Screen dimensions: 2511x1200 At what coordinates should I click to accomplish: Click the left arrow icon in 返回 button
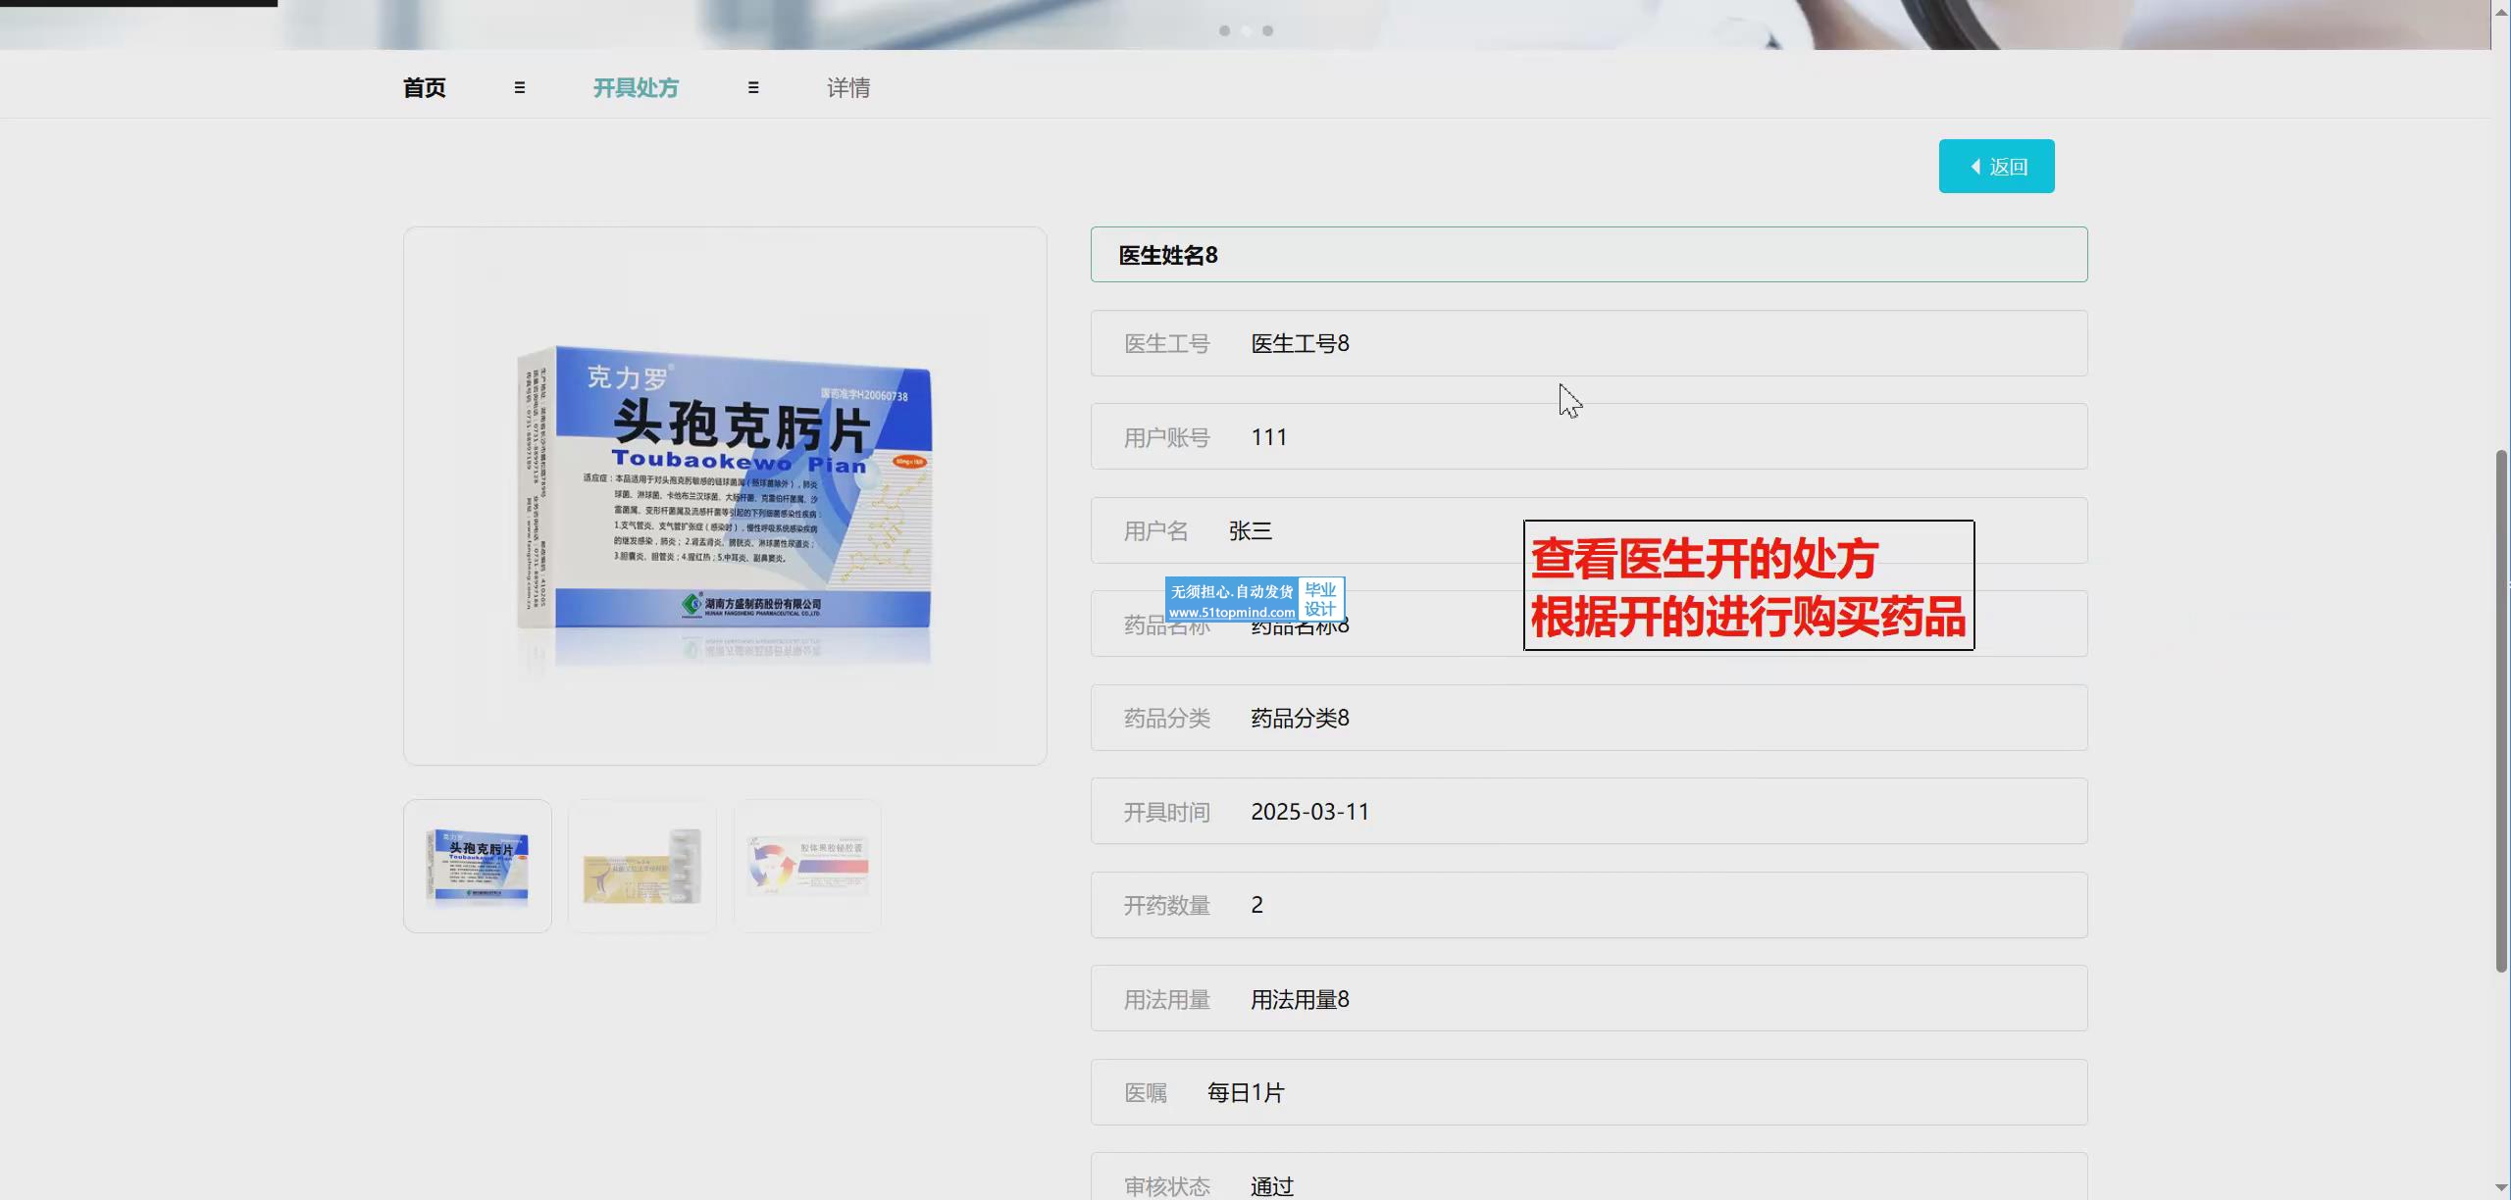[x=1975, y=167]
